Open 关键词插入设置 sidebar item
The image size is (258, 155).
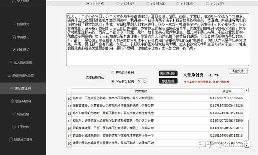click(21, 75)
